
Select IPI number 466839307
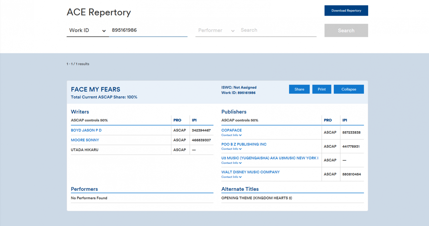tap(201, 140)
